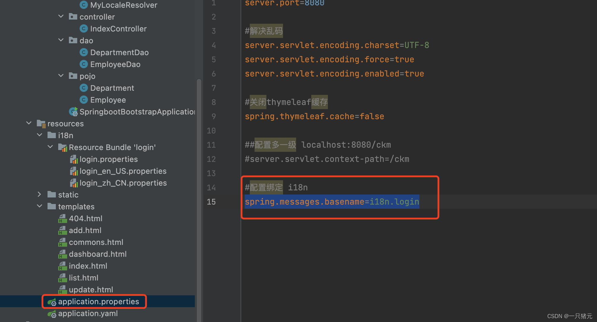The width and height of the screenshot is (597, 322).
Task: Click the resources folder icon
Action: coord(41,124)
